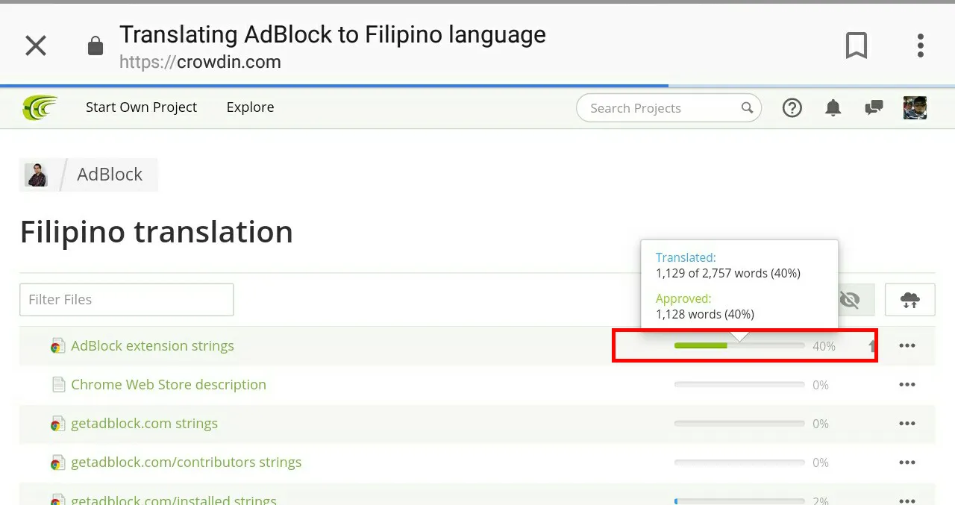955x505 pixels.
Task: Open getadblock.com/contributors strings file
Action: 186,462
